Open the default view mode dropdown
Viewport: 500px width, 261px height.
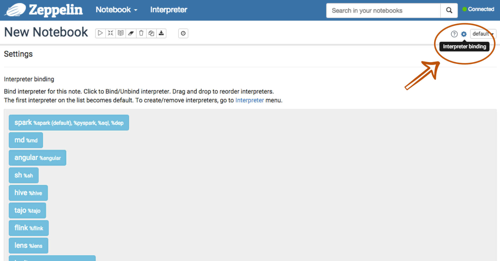coord(483,34)
